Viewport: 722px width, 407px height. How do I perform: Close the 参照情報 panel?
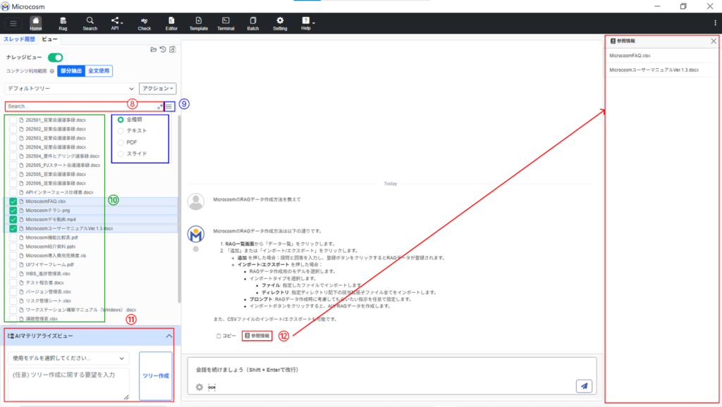[x=714, y=41]
